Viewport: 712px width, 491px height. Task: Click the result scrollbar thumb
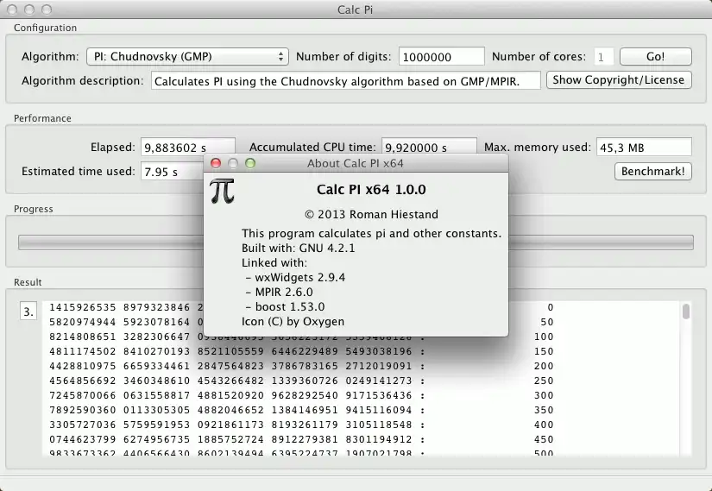pos(685,312)
